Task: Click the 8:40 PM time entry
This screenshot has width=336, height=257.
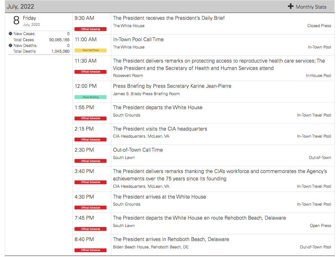Action: pos(84,239)
